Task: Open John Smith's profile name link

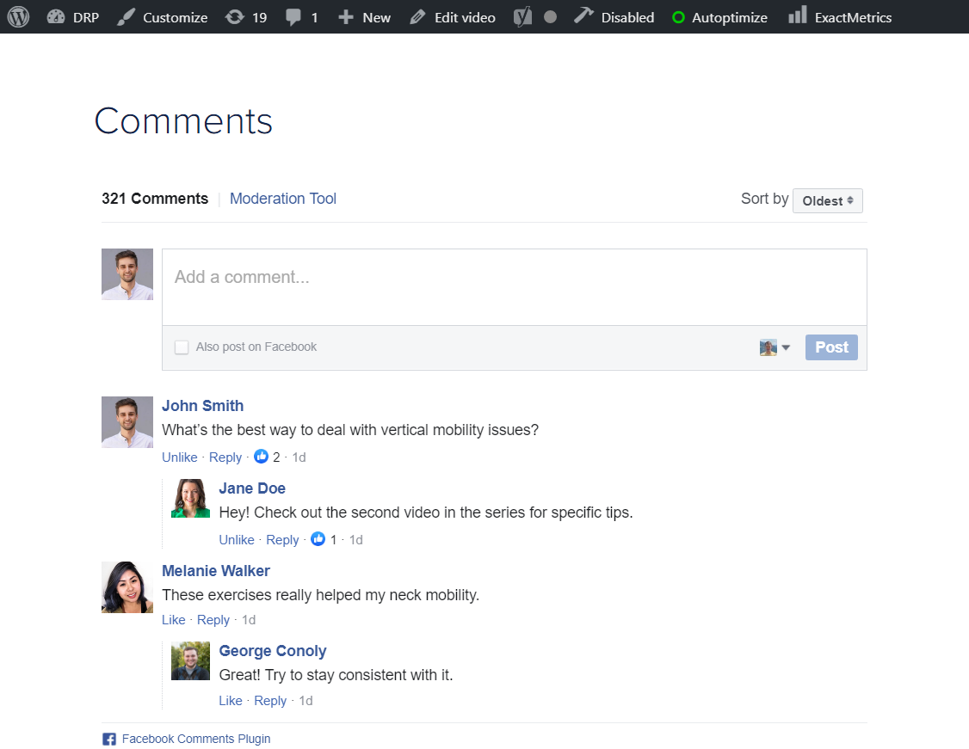Action: [203, 406]
